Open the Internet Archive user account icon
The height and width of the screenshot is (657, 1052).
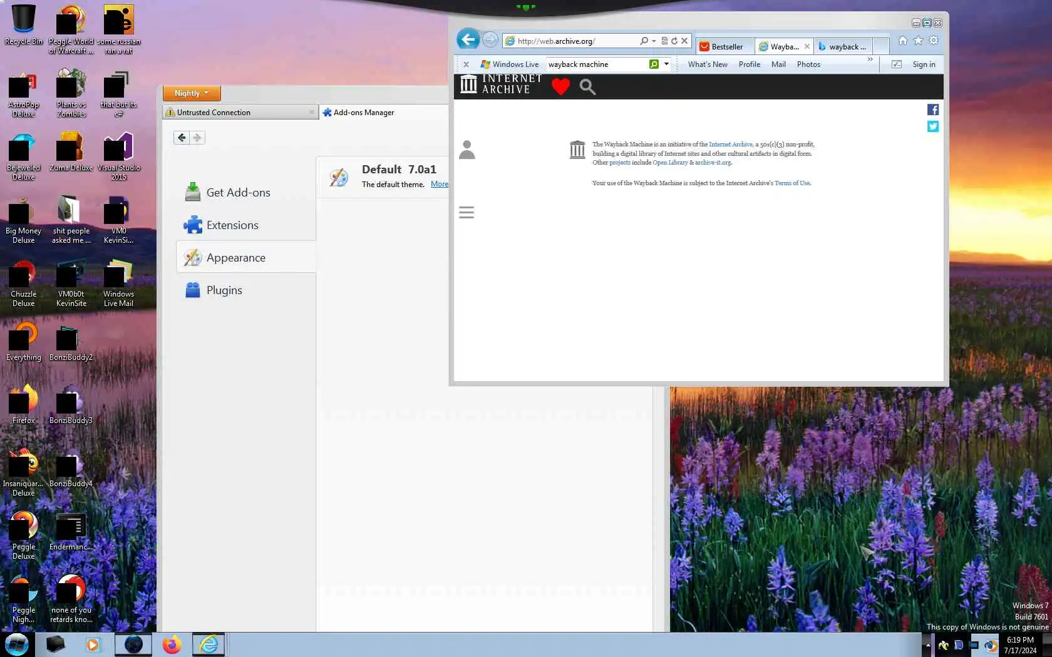click(x=467, y=150)
